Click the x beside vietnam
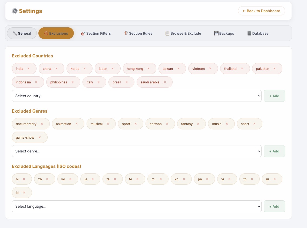The height and width of the screenshot is (228, 307). pyautogui.click(x=210, y=69)
